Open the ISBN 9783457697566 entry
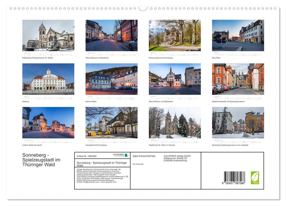Image resolution: width=286 pixels, height=206 pixels. click(x=144, y=155)
